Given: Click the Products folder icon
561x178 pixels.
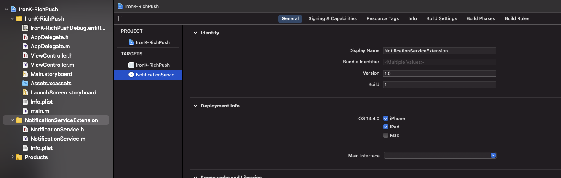Looking at the screenshot, I should pos(19,157).
